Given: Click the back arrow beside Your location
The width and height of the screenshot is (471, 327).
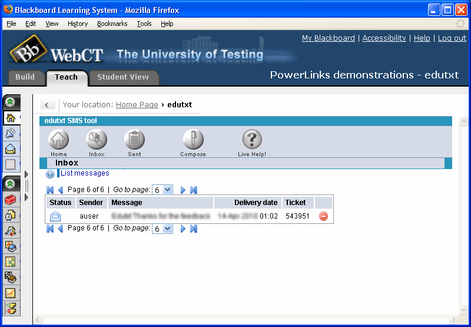Looking at the screenshot, I should click(x=48, y=105).
